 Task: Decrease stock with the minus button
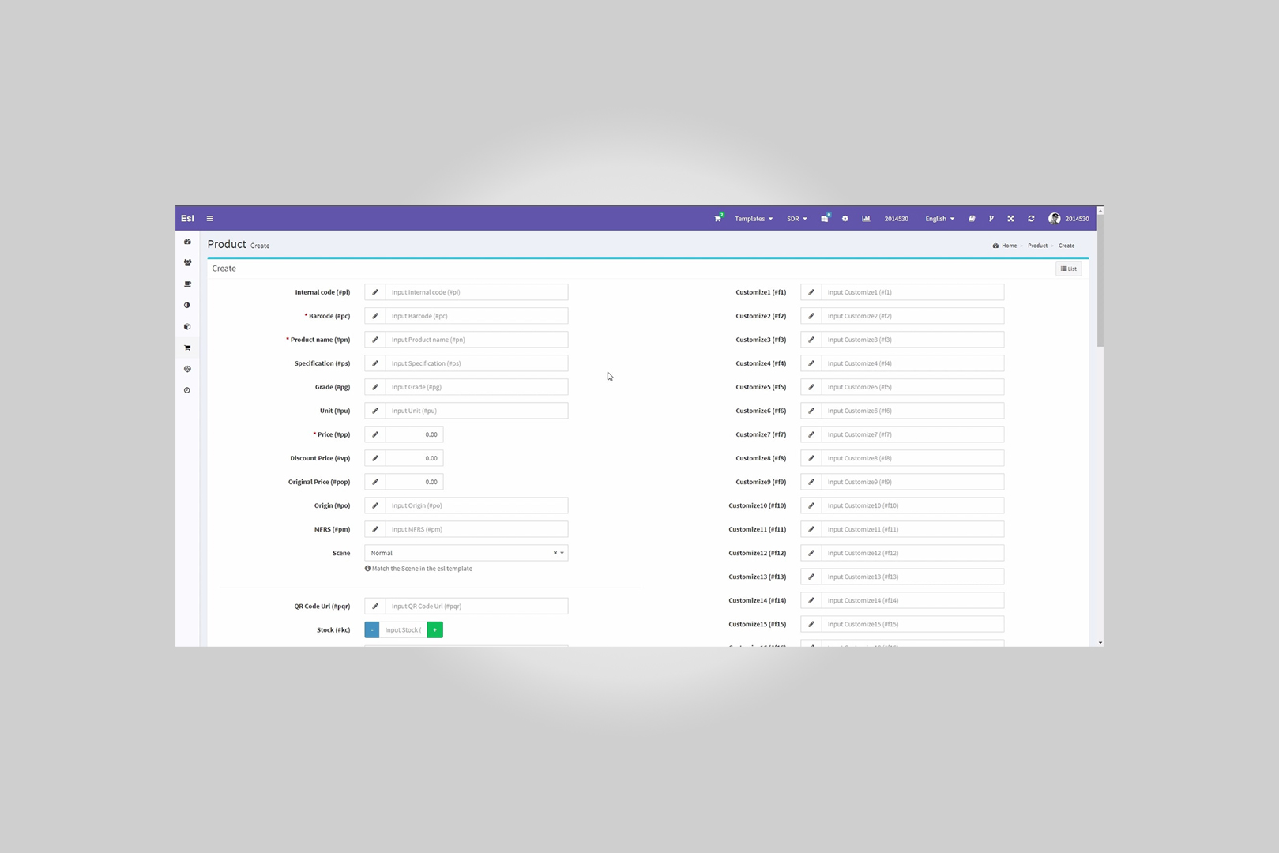[372, 630]
